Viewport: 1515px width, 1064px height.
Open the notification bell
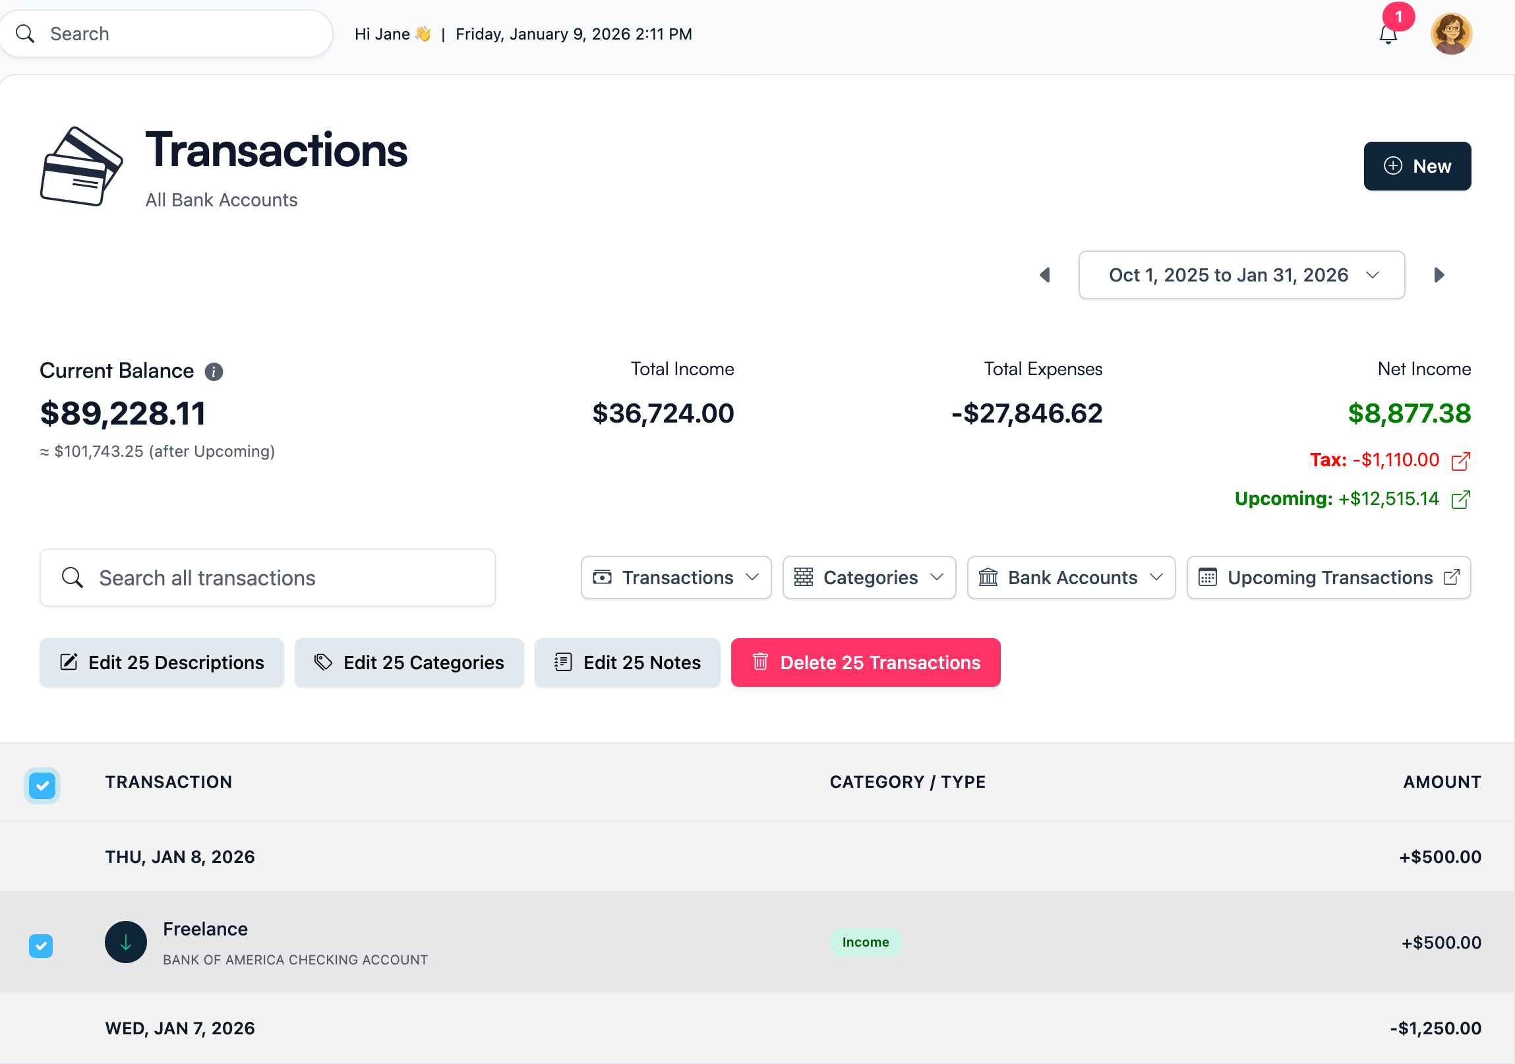tap(1388, 33)
